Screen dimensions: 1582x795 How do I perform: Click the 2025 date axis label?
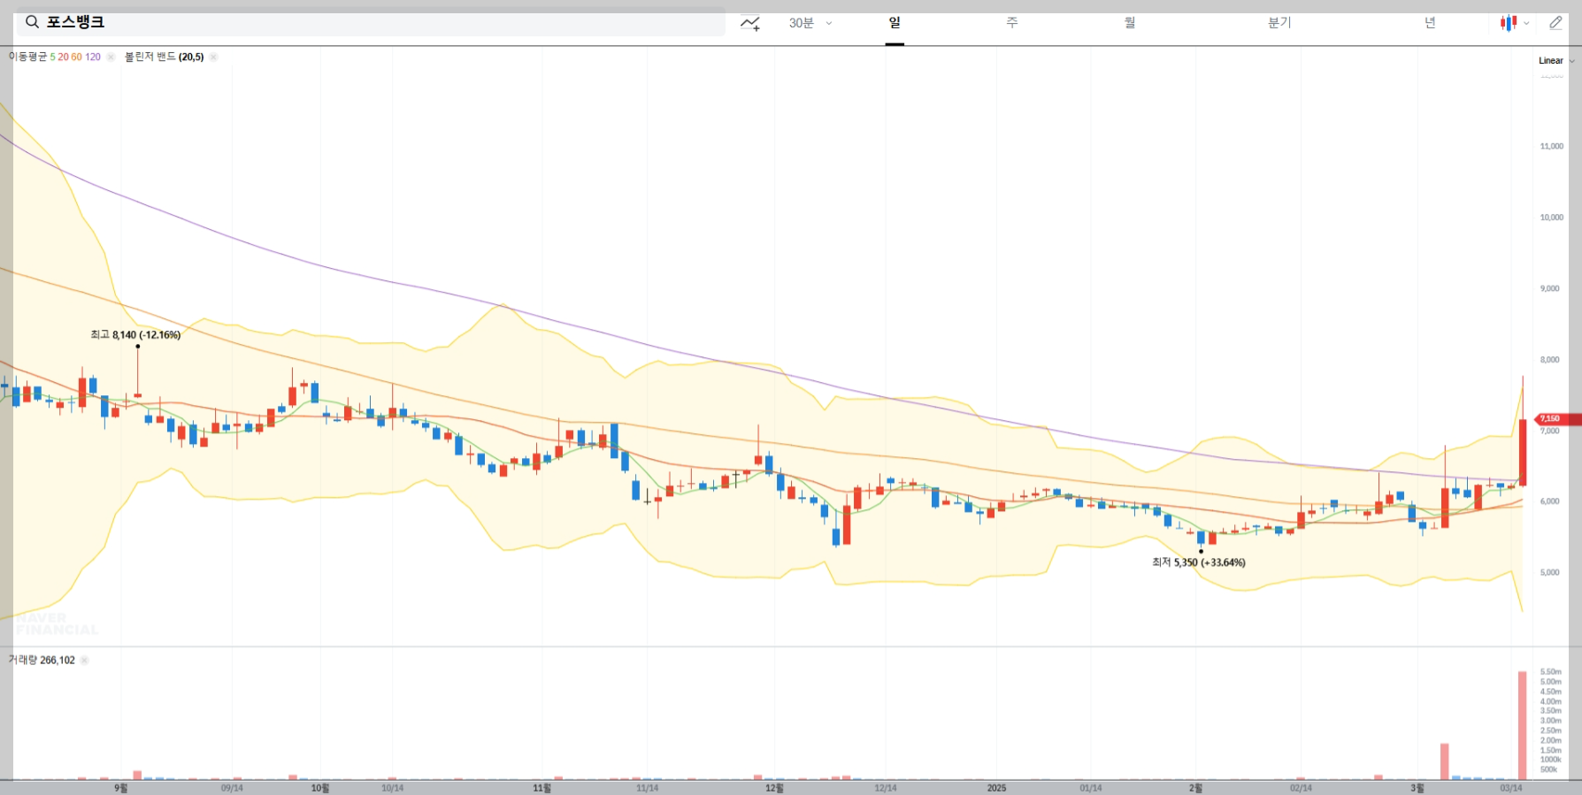pyautogui.click(x=997, y=788)
